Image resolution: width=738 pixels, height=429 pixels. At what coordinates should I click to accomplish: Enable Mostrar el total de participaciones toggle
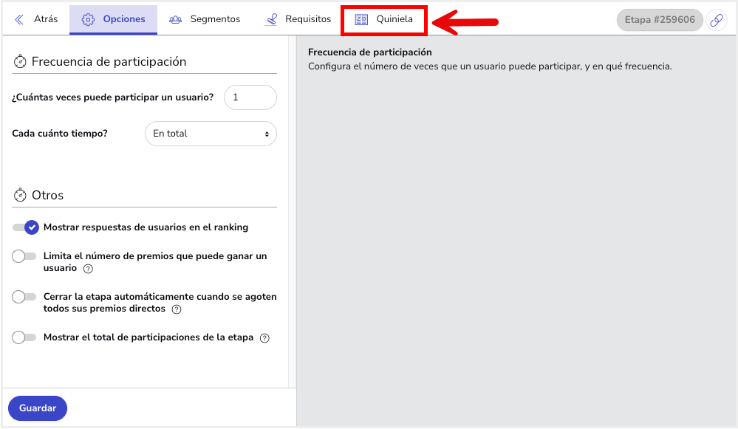pos(24,337)
